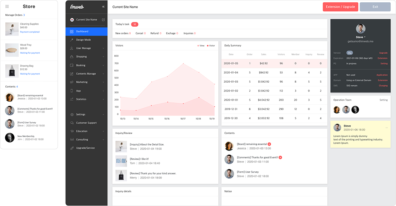Viewport: 396px width, 206px height.
Task: Click the Customer Support chat icon
Action: pyautogui.click(x=72, y=123)
